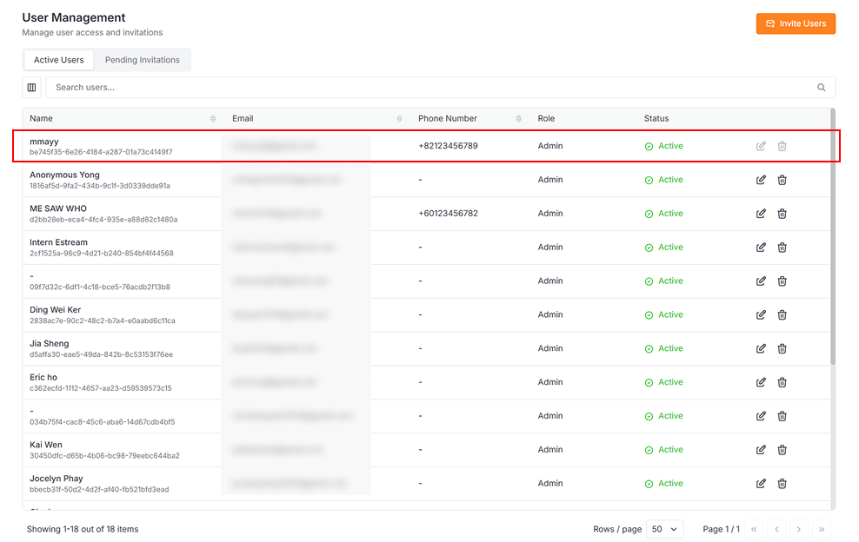Sort the table by Email column
859x542 pixels.
pos(399,118)
